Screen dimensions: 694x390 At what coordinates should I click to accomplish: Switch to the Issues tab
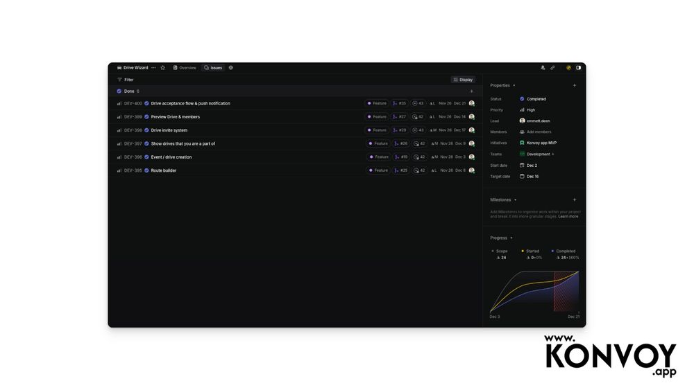pos(213,68)
